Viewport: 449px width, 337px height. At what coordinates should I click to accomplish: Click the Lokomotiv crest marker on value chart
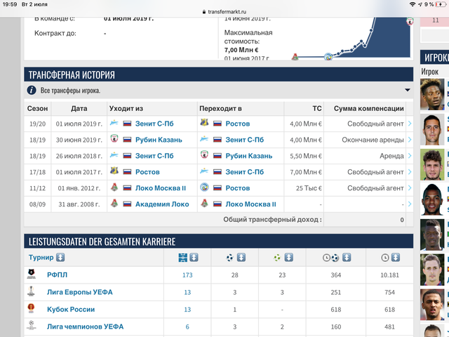pos(295,57)
